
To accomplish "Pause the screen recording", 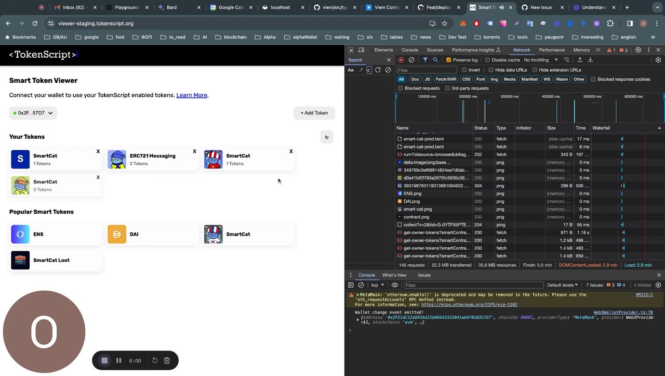I will pos(119,360).
